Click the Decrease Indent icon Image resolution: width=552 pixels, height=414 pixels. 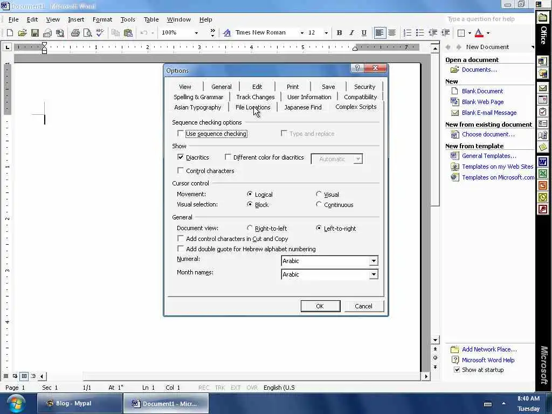coord(433,33)
